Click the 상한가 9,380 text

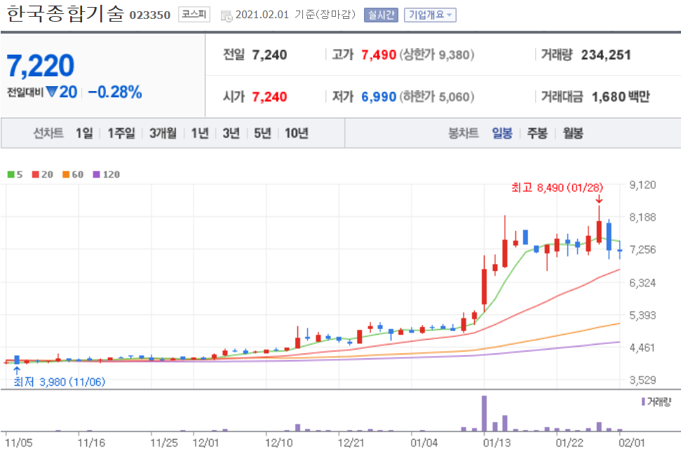tap(436, 55)
